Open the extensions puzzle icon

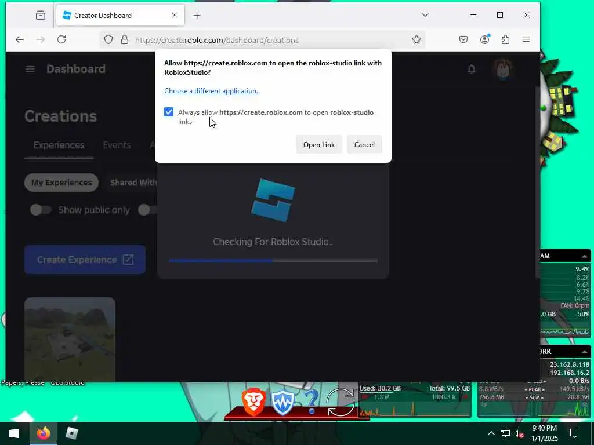tap(505, 39)
